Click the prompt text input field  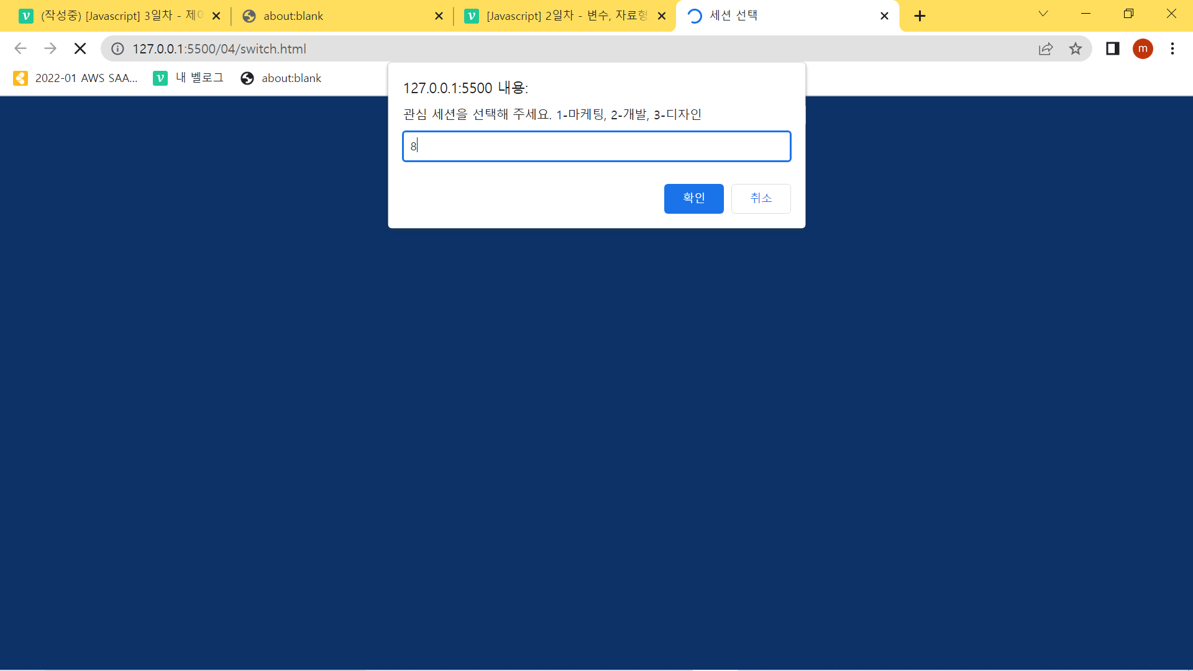(x=596, y=147)
